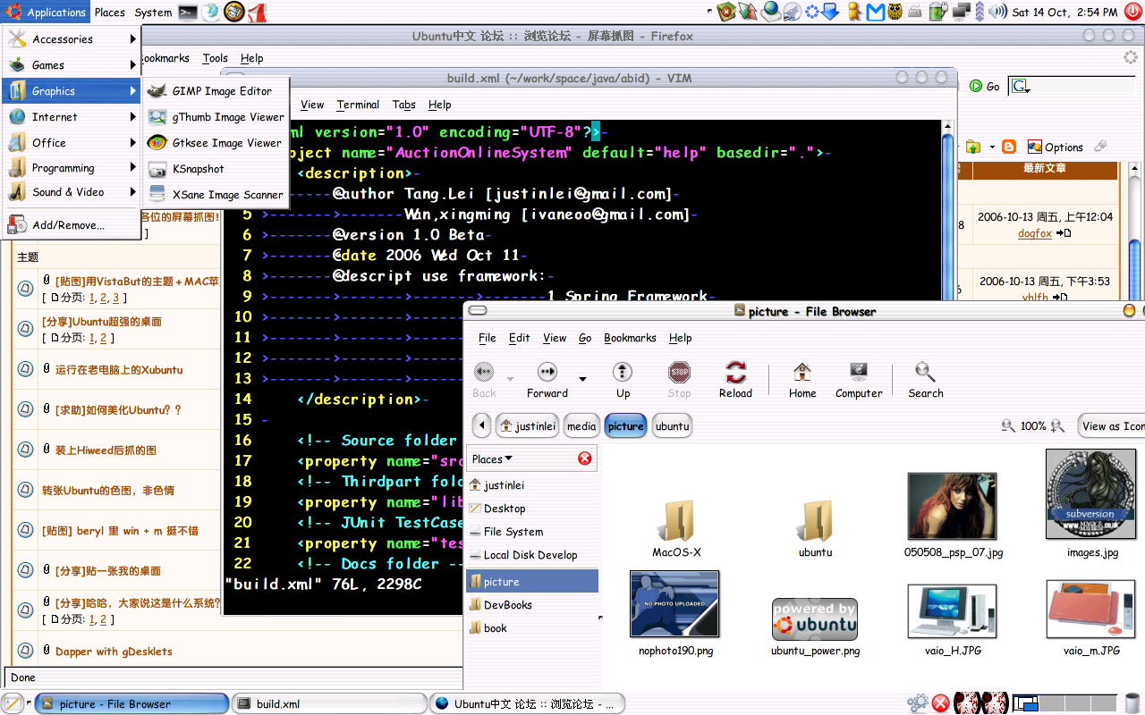Open terminal launcher in top panel
Viewport: 1145px width, 715px height.
tap(188, 12)
